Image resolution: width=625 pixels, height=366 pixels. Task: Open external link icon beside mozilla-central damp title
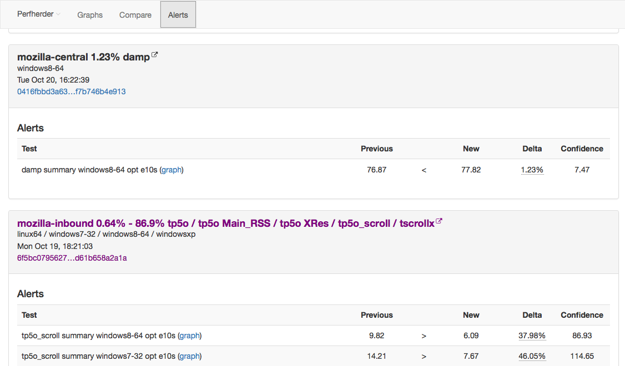[155, 55]
